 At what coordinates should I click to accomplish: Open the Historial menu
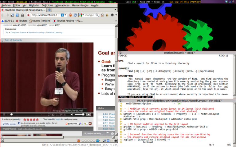(34, 5)
